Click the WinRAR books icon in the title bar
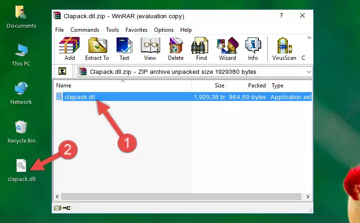360x223 pixels. (57, 15)
